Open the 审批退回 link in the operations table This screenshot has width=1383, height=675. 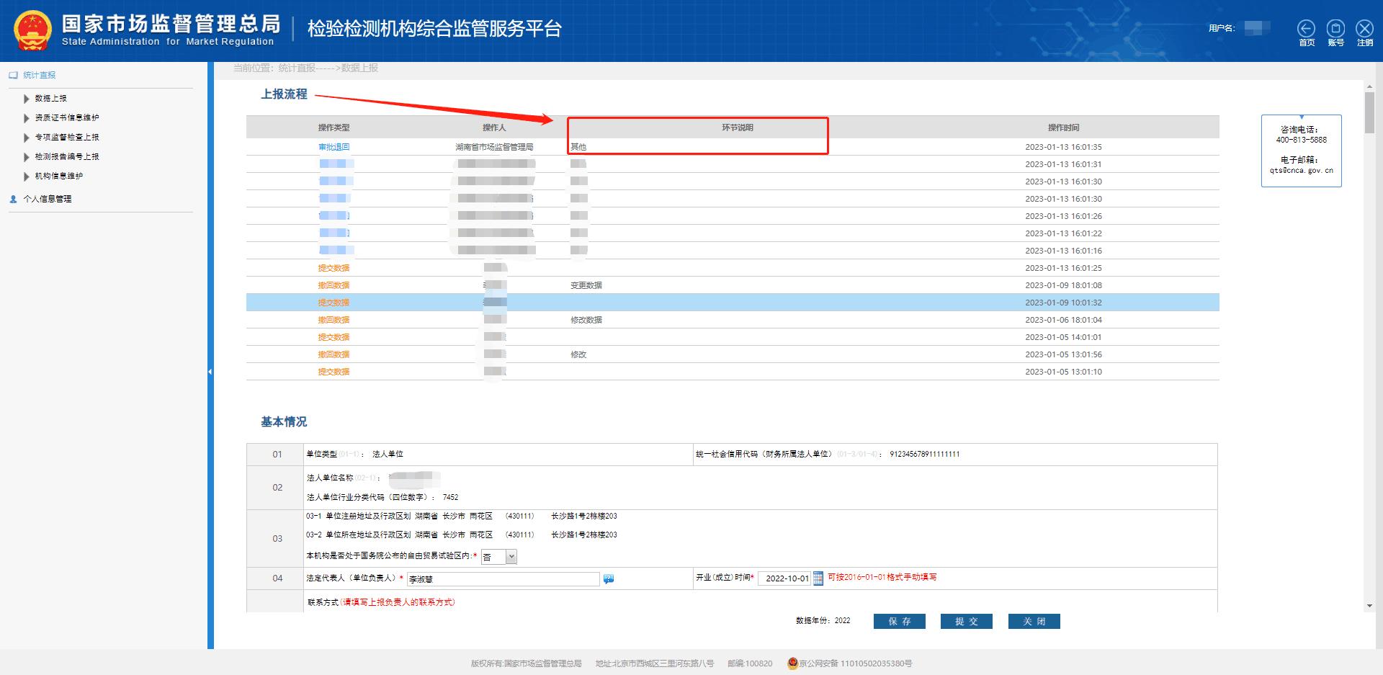click(334, 146)
